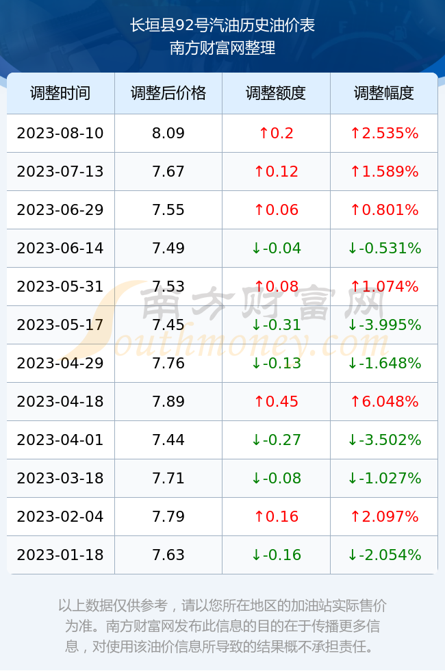Select the 2023-04-18 date cell

[60, 401]
